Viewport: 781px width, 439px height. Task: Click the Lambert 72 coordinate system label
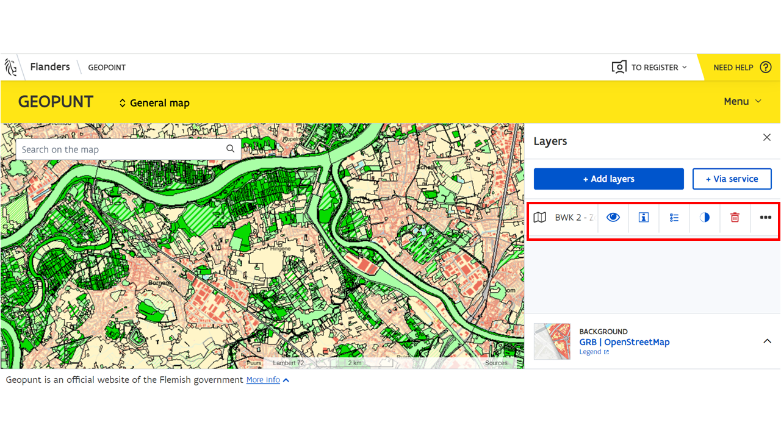[288, 363]
